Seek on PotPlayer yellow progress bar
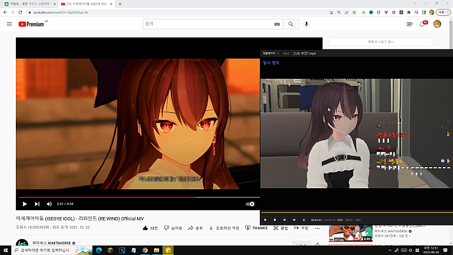The width and height of the screenshot is (453, 255). pos(357,213)
